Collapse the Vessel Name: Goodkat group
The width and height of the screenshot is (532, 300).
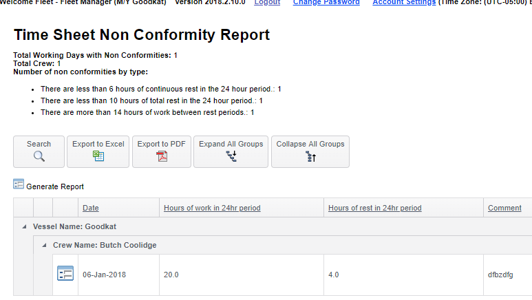tap(24, 226)
